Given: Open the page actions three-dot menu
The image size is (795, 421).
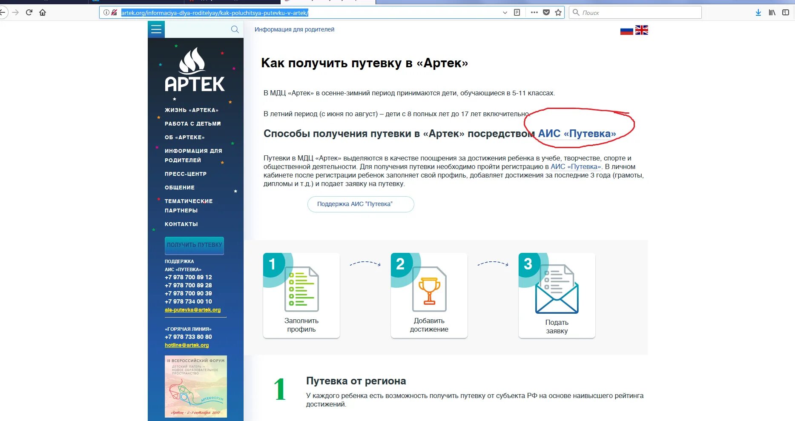Looking at the screenshot, I should click(534, 13).
